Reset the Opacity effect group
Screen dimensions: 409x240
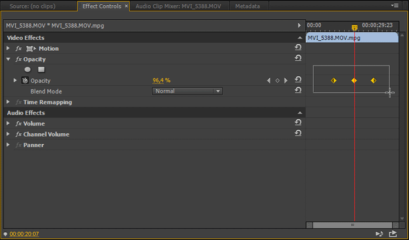point(298,58)
